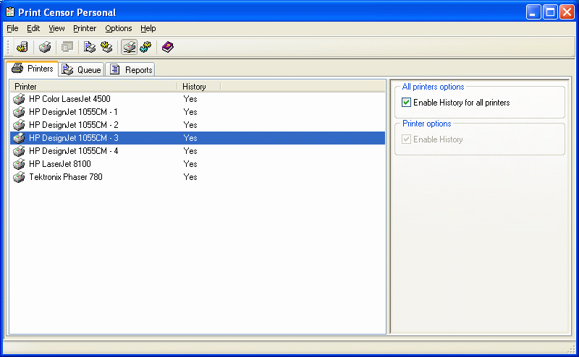Toggle Enable History for all printers checkbox

pyautogui.click(x=406, y=103)
